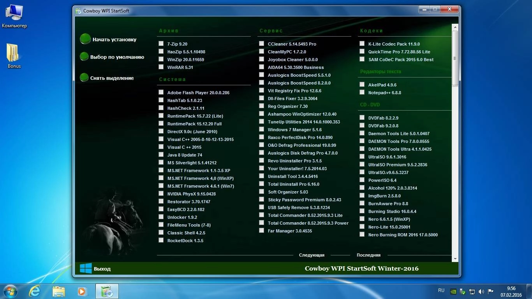This screenshot has width=532, height=299.
Task: Click Выбор по умолчанию button
Action: tap(117, 57)
